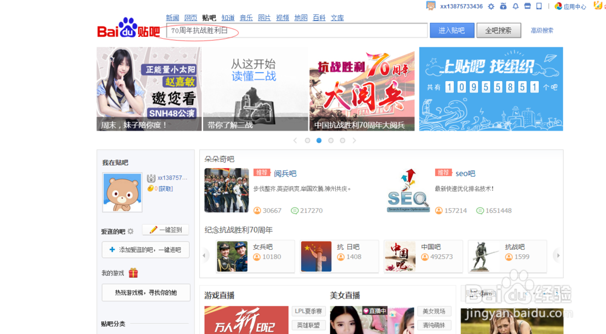
Task: Click the mobile tablet icon in top bar
Action: [x=539, y=6]
